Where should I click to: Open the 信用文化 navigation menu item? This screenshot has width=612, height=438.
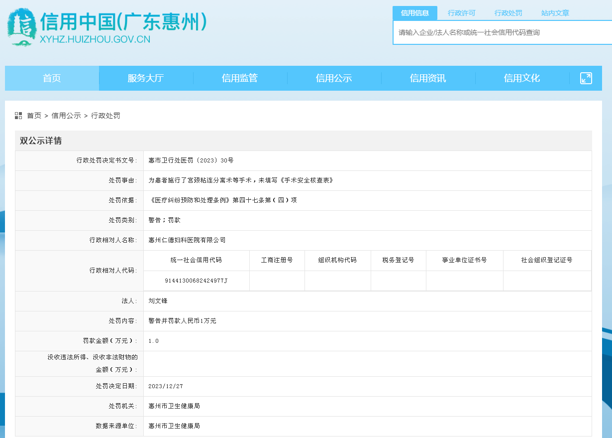(x=522, y=78)
